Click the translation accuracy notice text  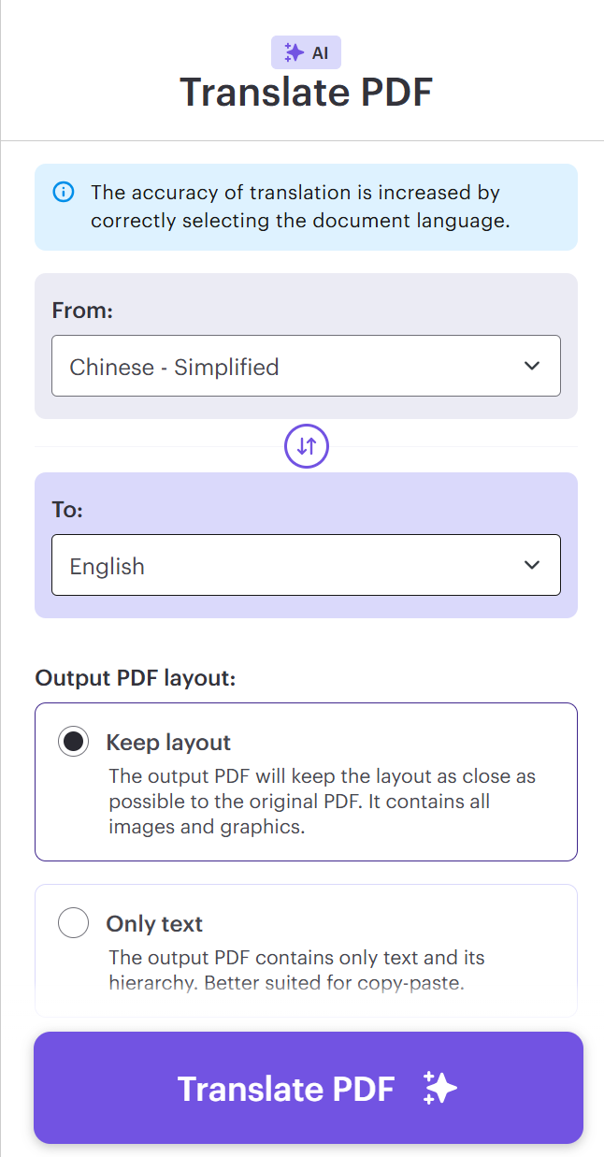pyautogui.click(x=300, y=207)
